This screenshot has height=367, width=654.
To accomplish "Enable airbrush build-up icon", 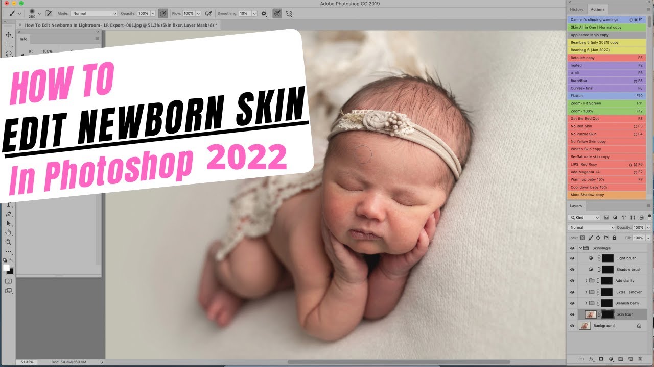I will point(208,13).
